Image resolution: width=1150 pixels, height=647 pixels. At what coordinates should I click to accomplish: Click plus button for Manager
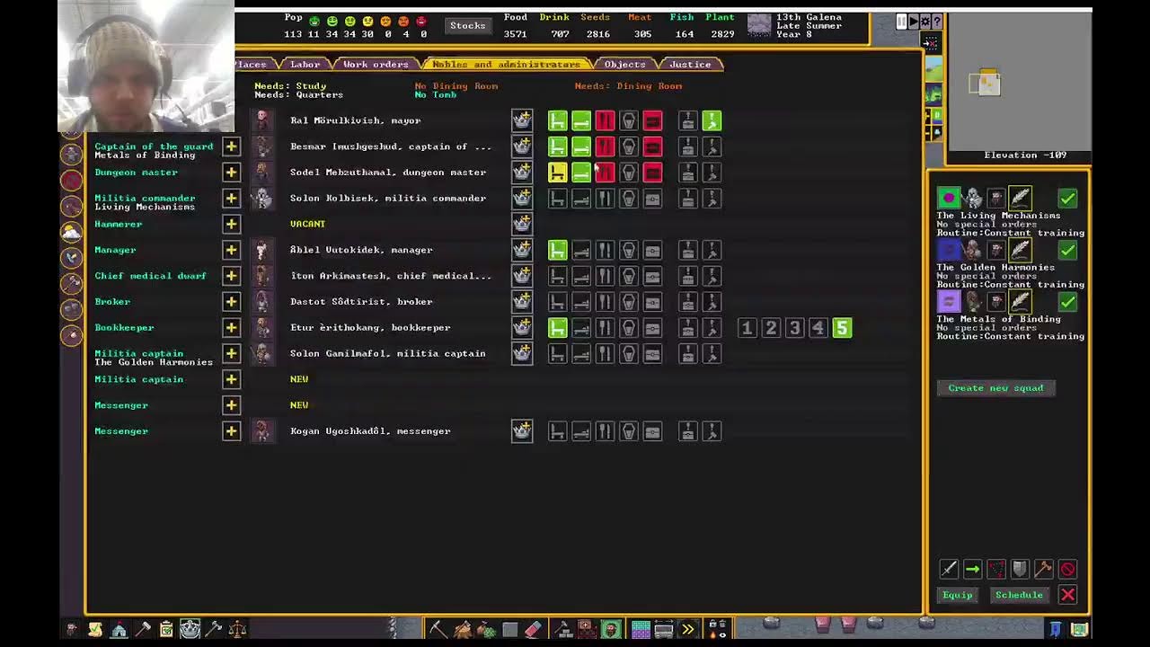[x=231, y=250]
